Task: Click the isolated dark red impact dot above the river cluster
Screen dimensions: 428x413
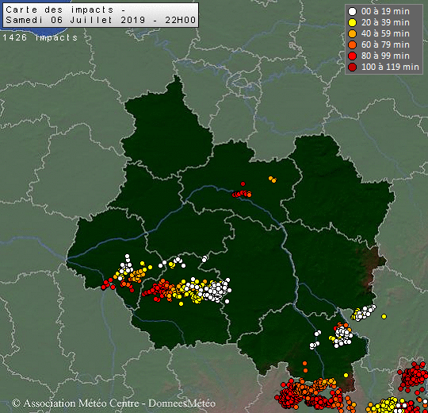Action: point(243,183)
